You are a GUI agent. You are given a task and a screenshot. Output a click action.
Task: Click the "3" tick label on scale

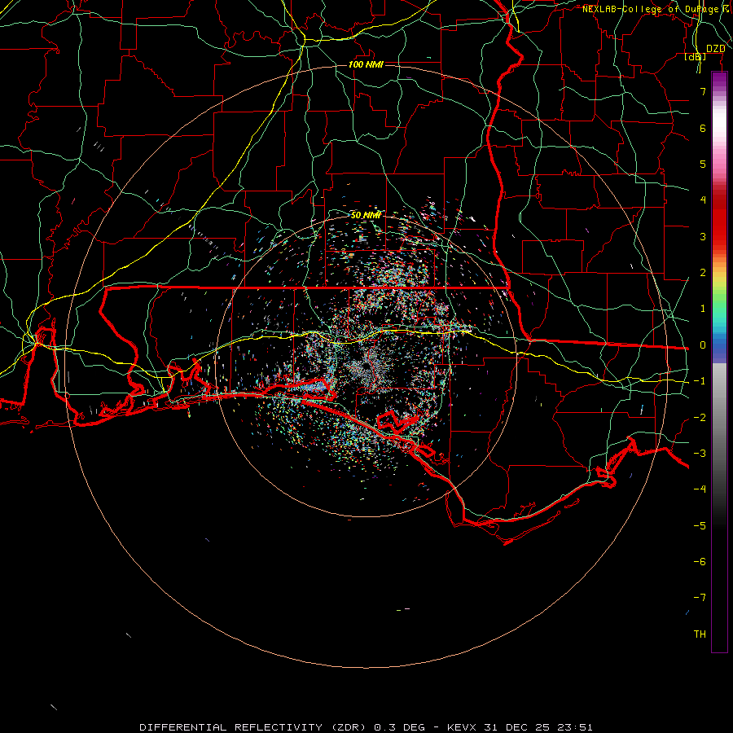[703, 236]
